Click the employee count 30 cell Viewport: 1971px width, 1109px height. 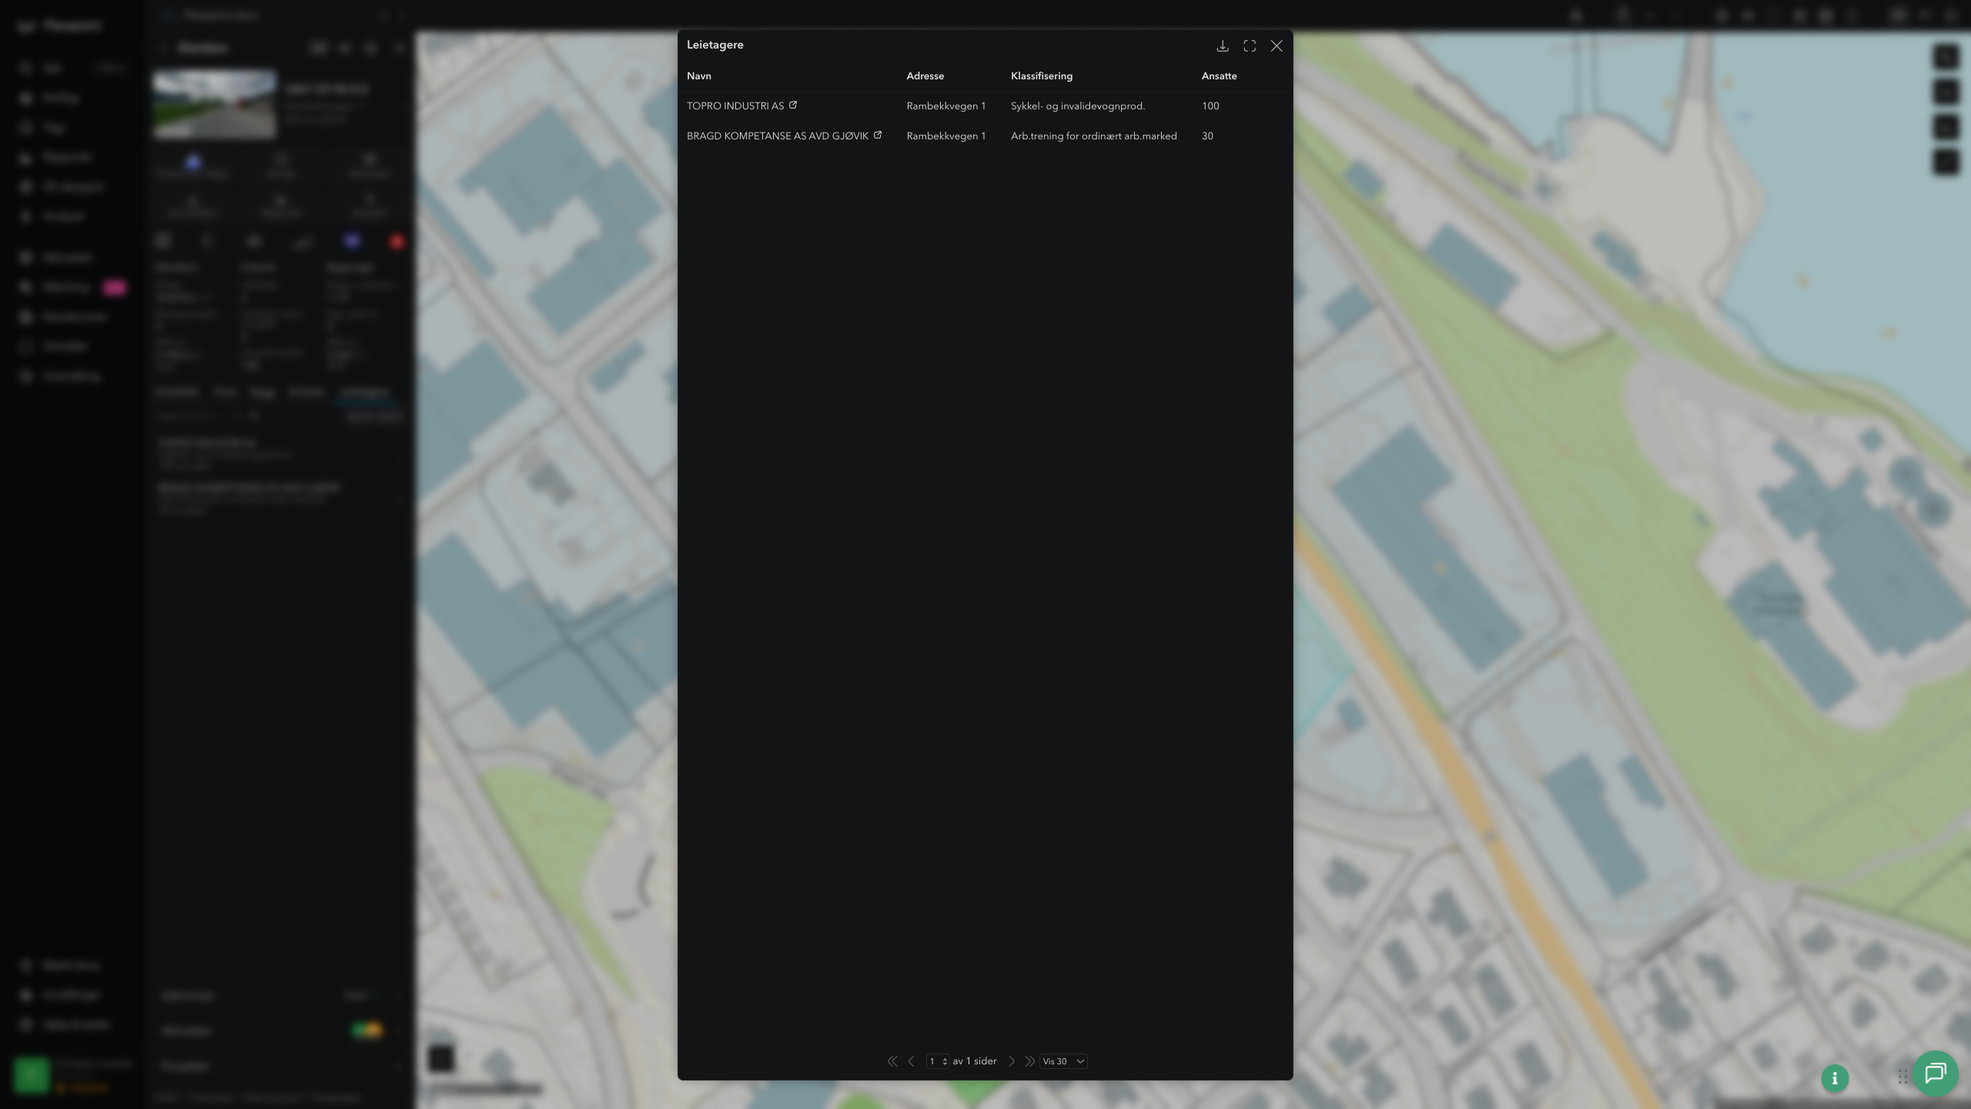[1207, 136]
